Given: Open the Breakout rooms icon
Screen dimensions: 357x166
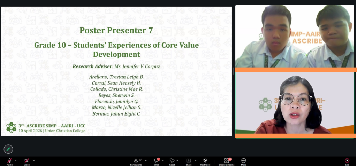Looking at the screenshot, I should [x=226, y=160].
